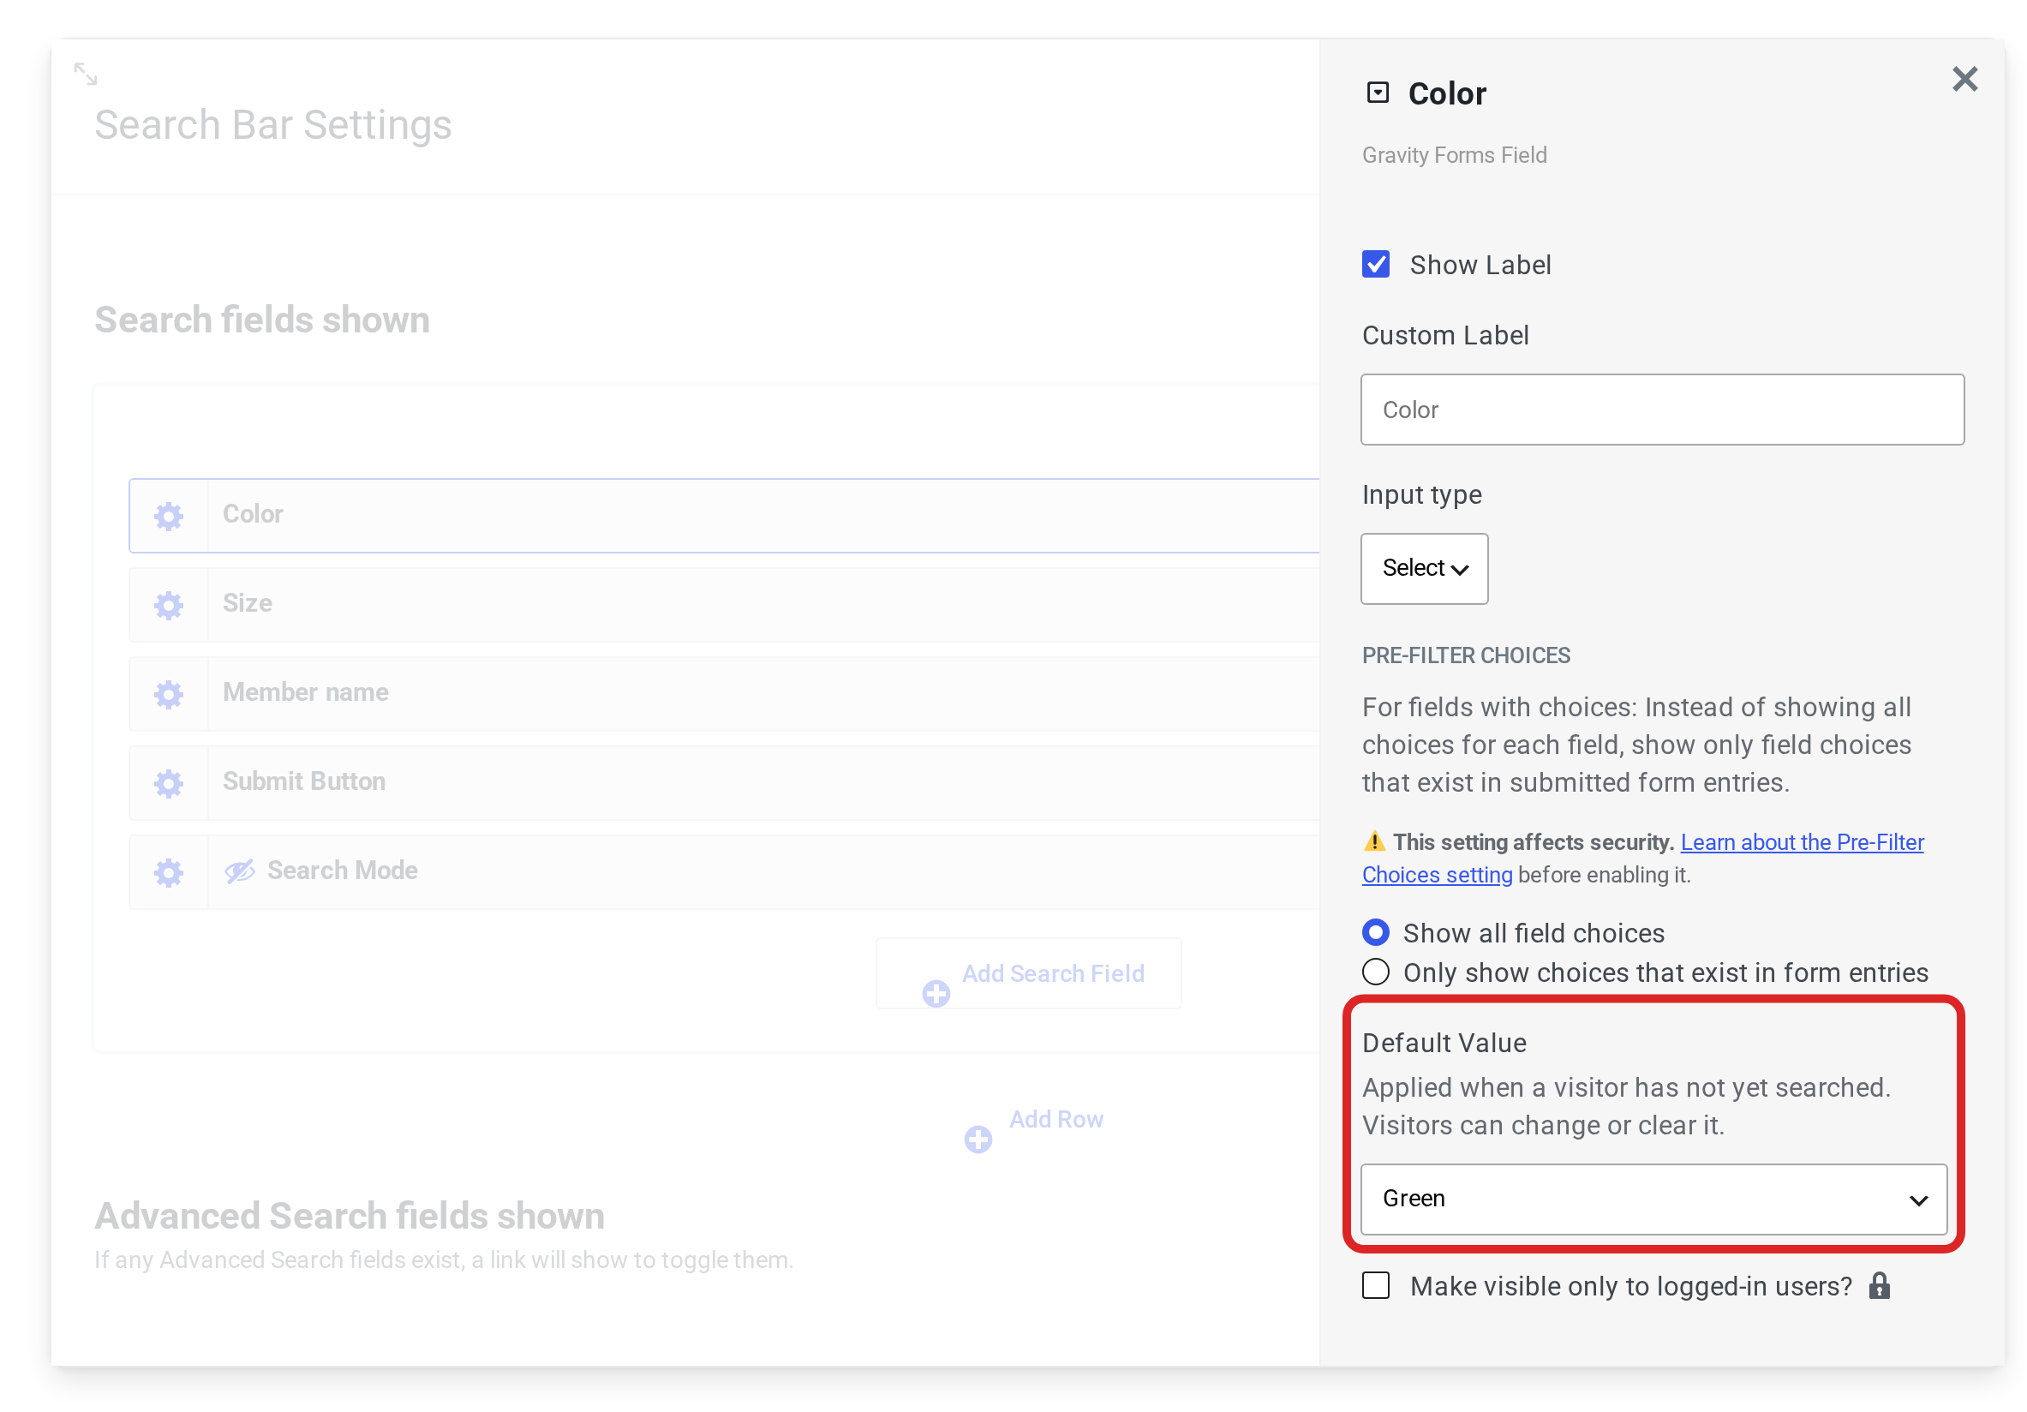Image resolution: width=2027 pixels, height=1412 pixels.
Task: Select the Submit Button row label
Action: click(x=303, y=781)
